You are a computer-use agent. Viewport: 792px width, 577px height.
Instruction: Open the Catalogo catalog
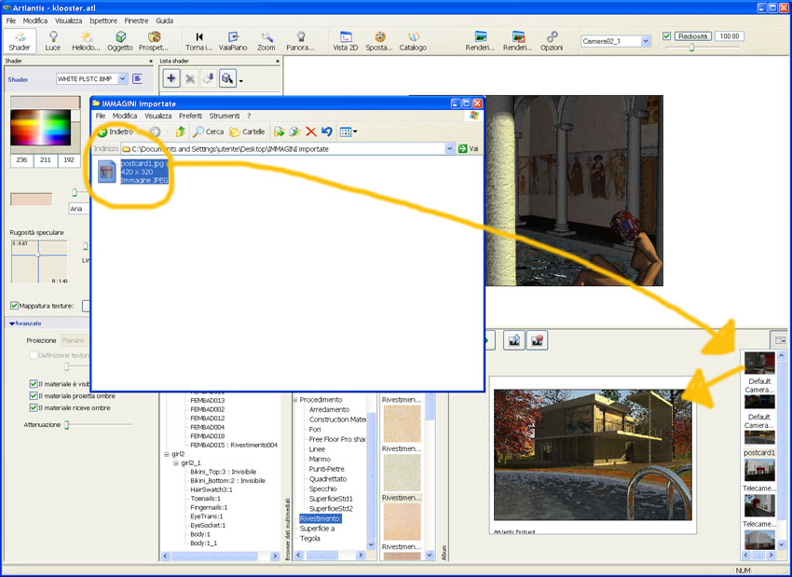pyautogui.click(x=413, y=39)
